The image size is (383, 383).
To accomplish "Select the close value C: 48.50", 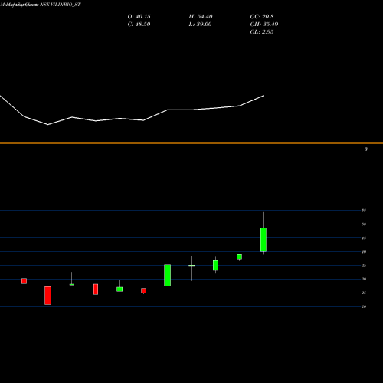I will [x=139, y=25].
